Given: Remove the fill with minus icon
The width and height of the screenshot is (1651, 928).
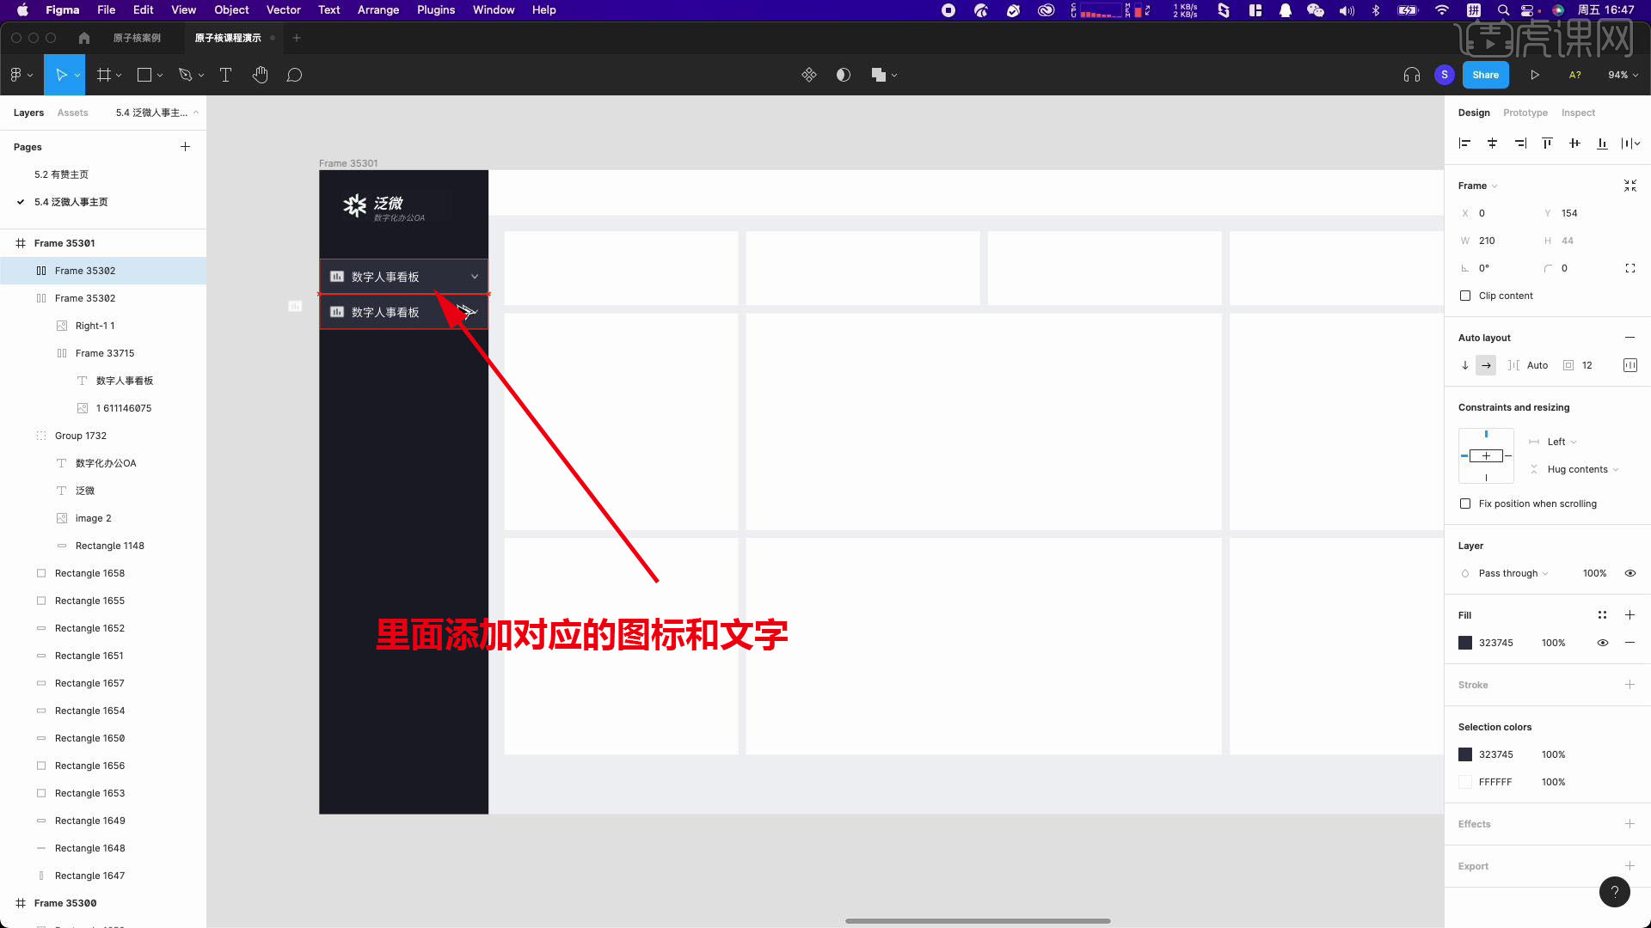Looking at the screenshot, I should [x=1630, y=643].
